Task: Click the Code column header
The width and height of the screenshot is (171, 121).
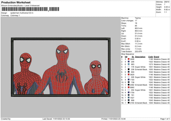Action: pyautogui.click(x=150, y=56)
